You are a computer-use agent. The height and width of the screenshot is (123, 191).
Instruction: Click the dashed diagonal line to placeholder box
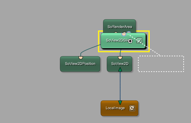click(152, 51)
